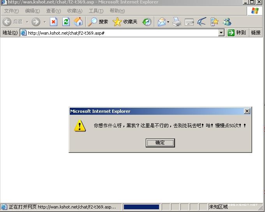Minimize the Internet Explorer window
Viewport: 265px width, 212px height.
246,2
